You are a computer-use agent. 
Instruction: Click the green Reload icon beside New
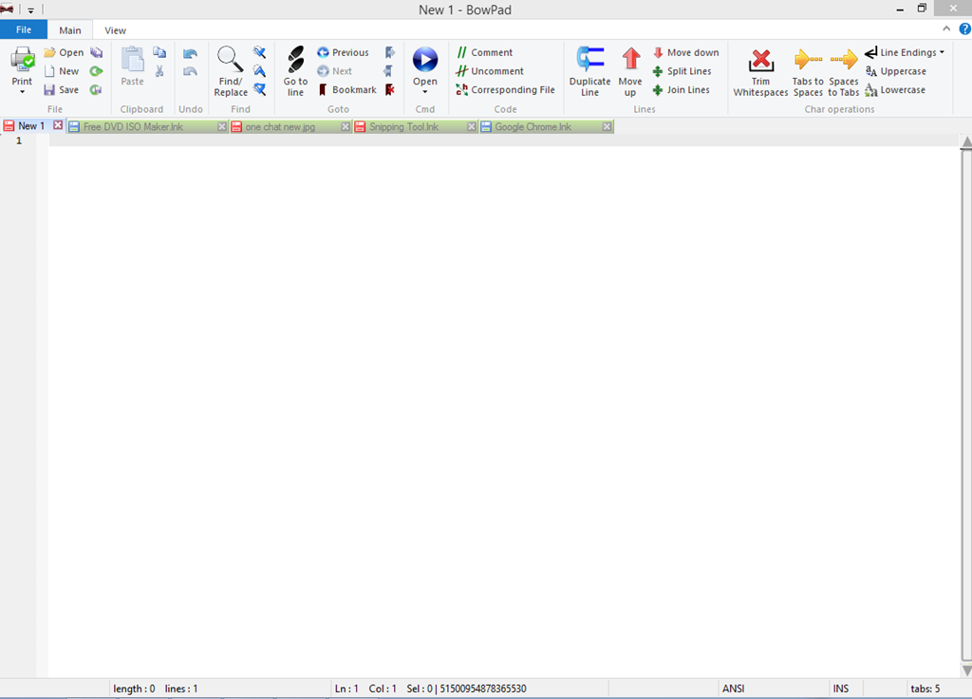(96, 71)
